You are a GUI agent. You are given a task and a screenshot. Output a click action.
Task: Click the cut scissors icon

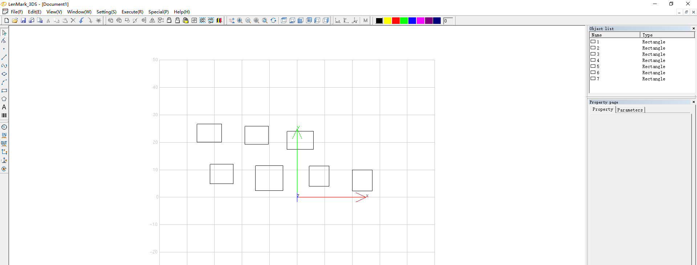point(48,21)
